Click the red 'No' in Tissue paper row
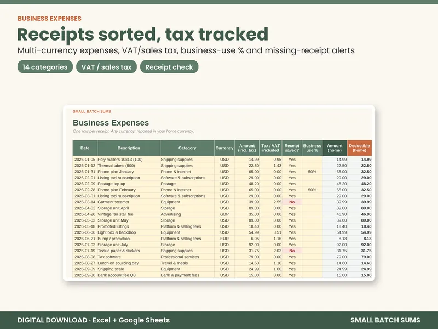The image size is (438, 329). (292, 251)
